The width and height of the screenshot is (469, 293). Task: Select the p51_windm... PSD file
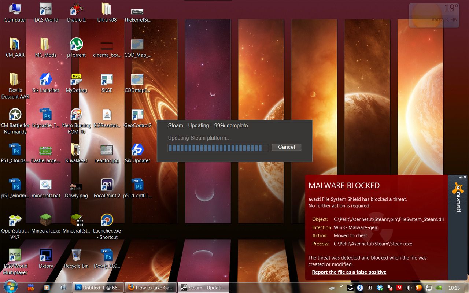15,188
